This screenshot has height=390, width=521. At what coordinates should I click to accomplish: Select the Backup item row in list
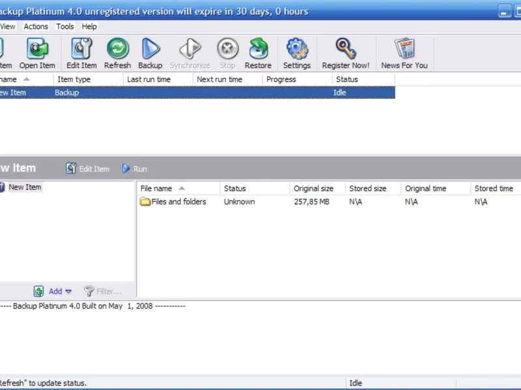66,92
